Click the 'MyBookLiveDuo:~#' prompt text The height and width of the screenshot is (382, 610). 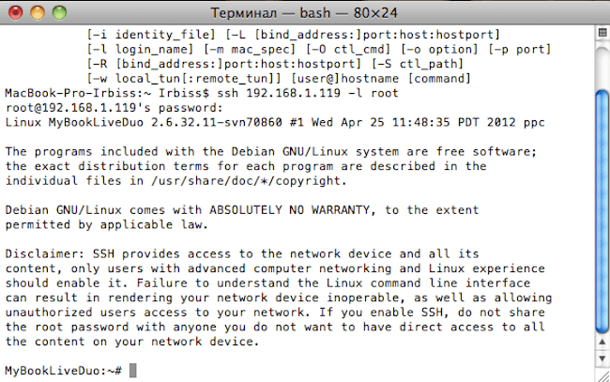[x=64, y=371]
